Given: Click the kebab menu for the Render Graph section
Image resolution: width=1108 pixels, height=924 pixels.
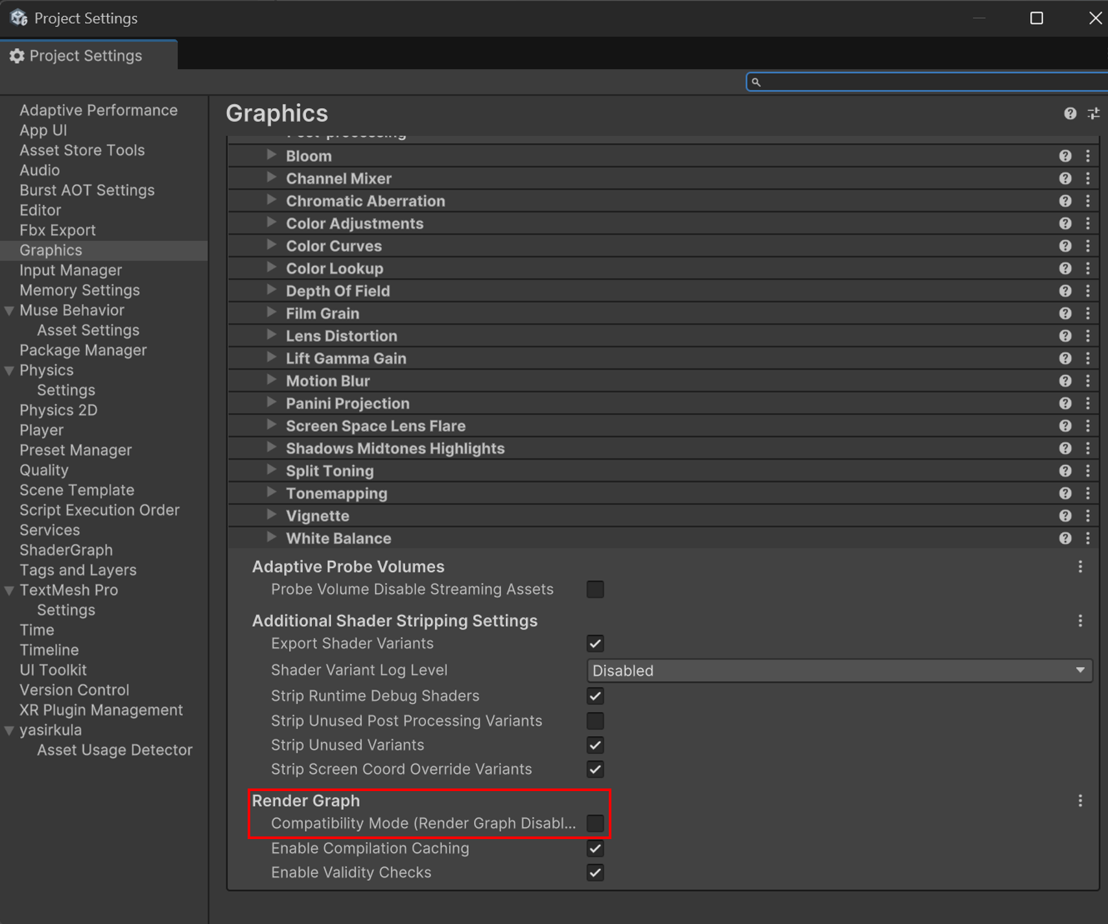Looking at the screenshot, I should point(1079,800).
